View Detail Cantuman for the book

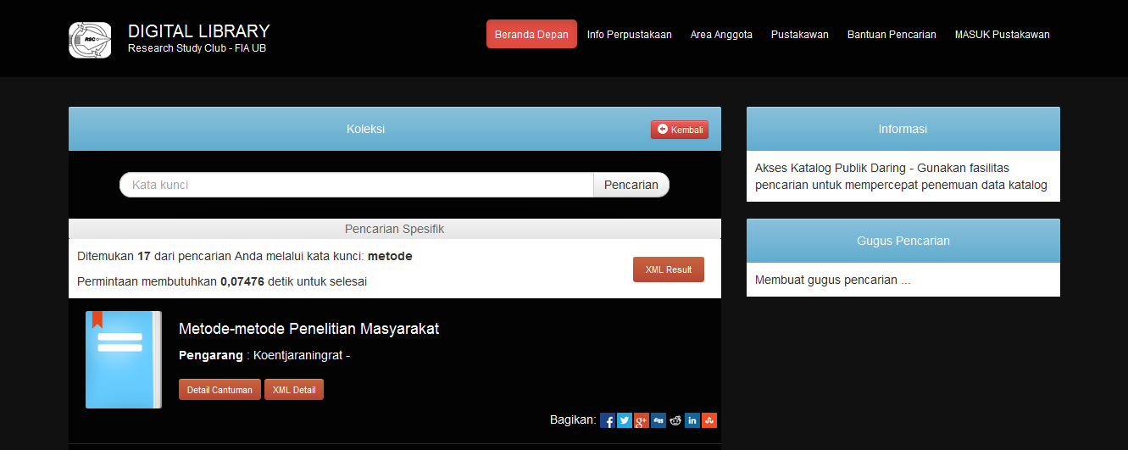219,390
